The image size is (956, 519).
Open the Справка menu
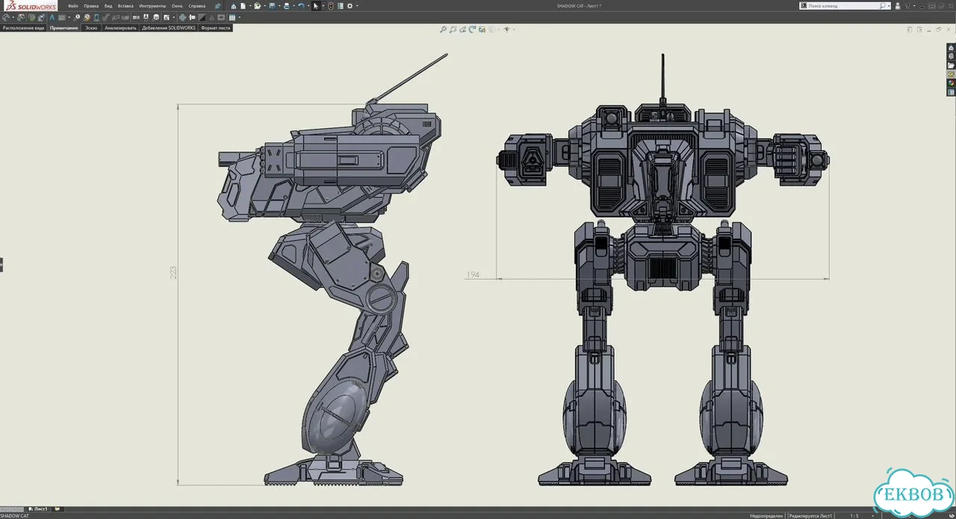point(196,6)
